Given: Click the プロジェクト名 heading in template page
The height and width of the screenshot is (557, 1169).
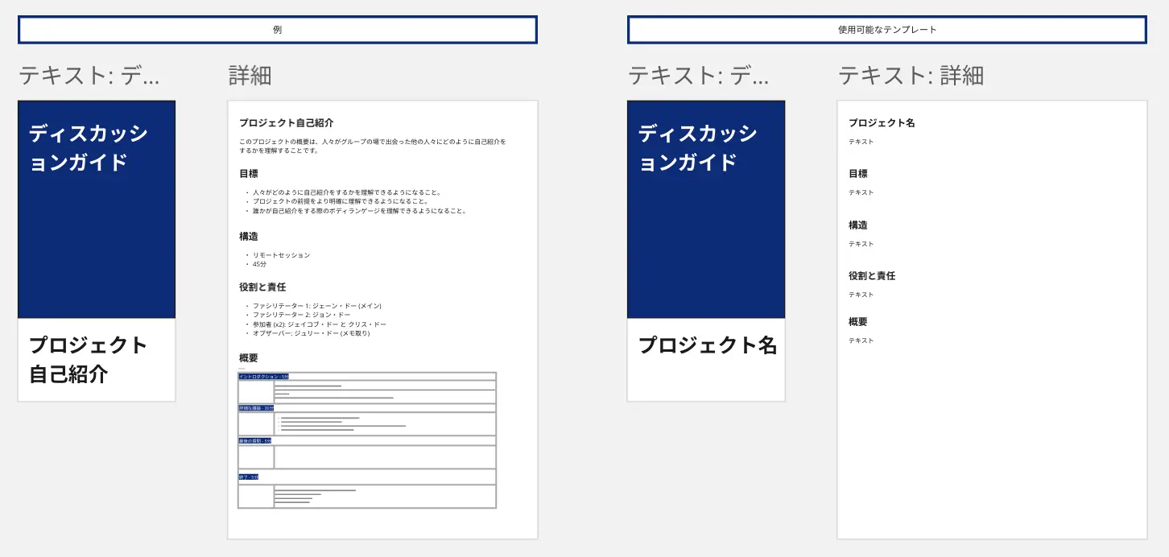Looking at the screenshot, I should pos(882,123).
